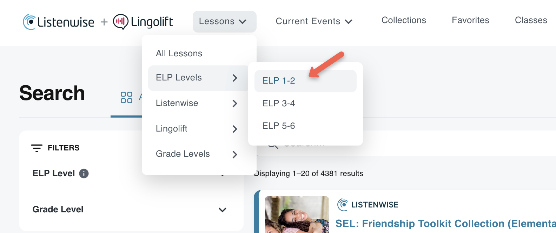Viewport: 556px width, 233px height.
Task: Expand the Grade Levels submenu arrow
Action: (235, 154)
